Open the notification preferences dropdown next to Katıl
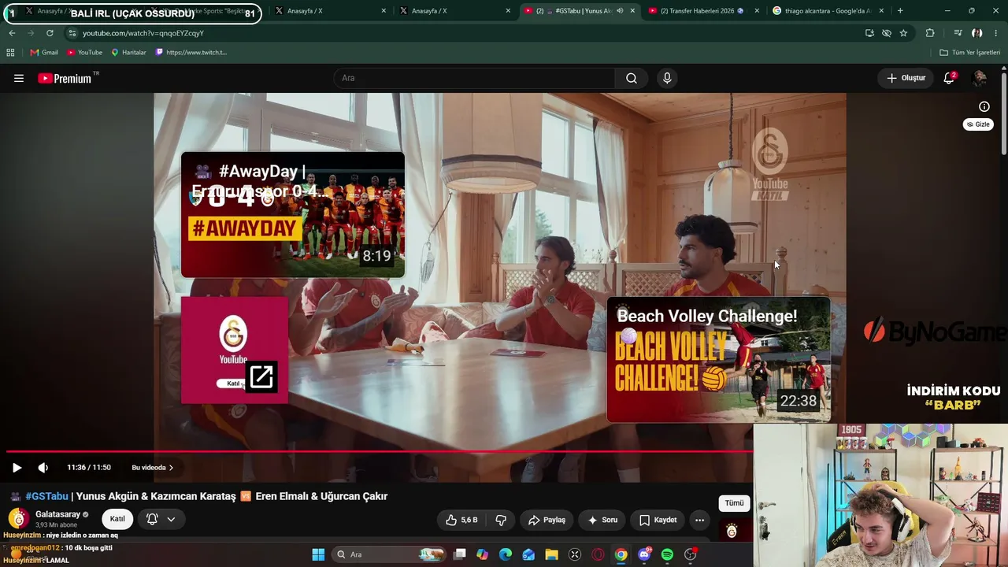 [x=161, y=520]
